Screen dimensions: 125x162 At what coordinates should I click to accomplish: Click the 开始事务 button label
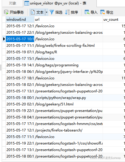click(17, 12)
